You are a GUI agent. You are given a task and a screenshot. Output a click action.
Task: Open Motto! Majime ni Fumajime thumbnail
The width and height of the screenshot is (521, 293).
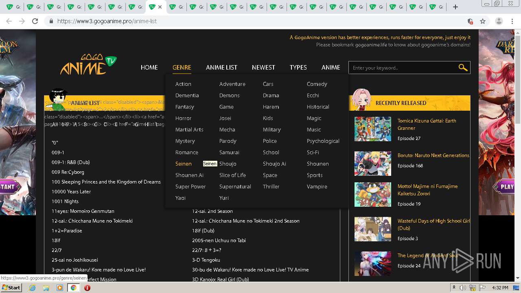[372, 195]
